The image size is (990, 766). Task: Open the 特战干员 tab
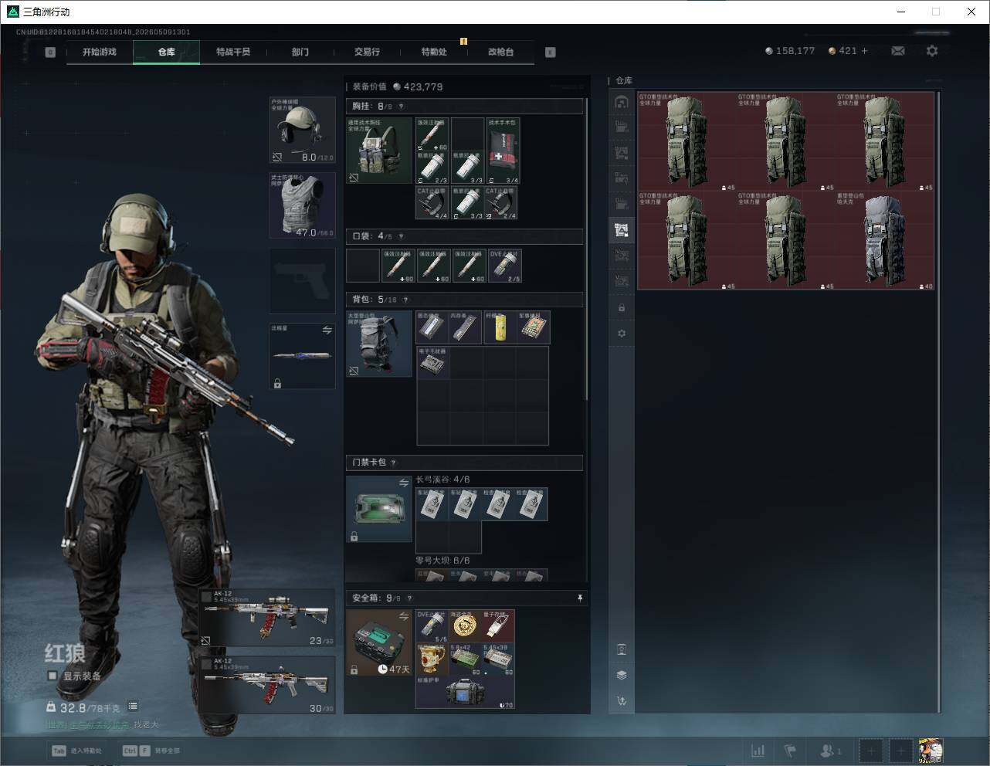pyautogui.click(x=233, y=52)
